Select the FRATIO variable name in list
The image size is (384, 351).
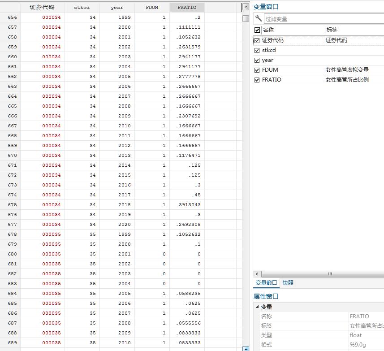[x=272, y=80]
